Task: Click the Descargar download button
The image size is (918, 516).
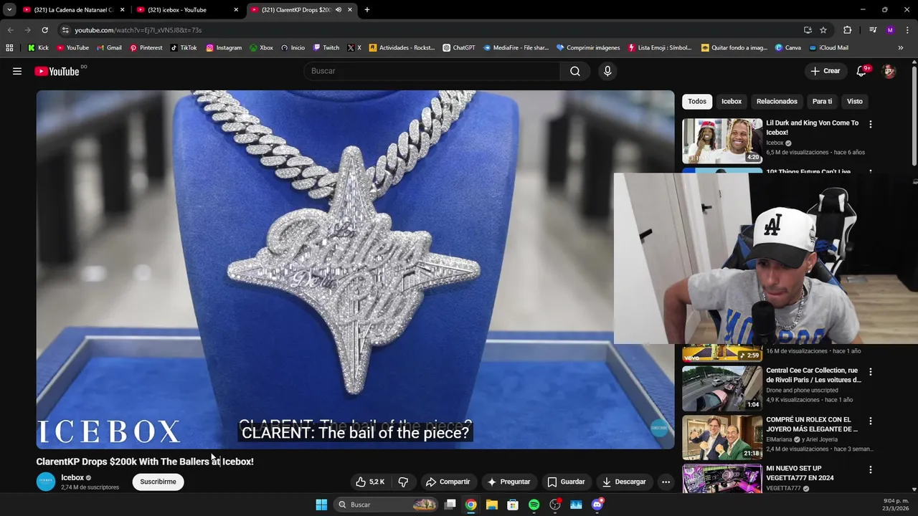Action: (624, 482)
